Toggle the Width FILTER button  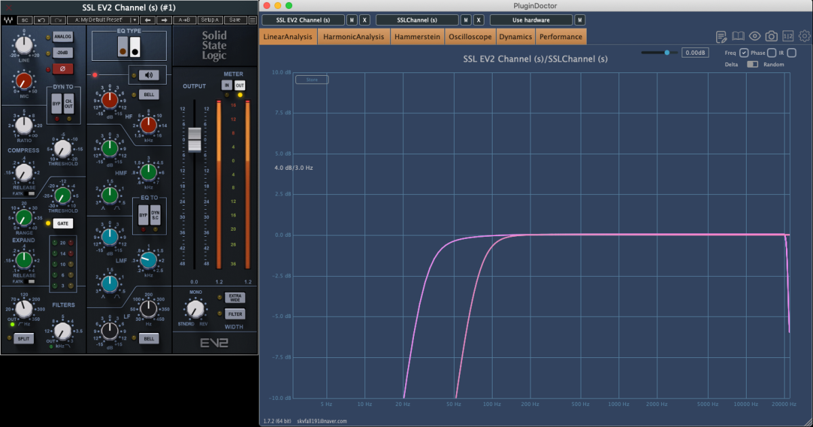coord(235,314)
